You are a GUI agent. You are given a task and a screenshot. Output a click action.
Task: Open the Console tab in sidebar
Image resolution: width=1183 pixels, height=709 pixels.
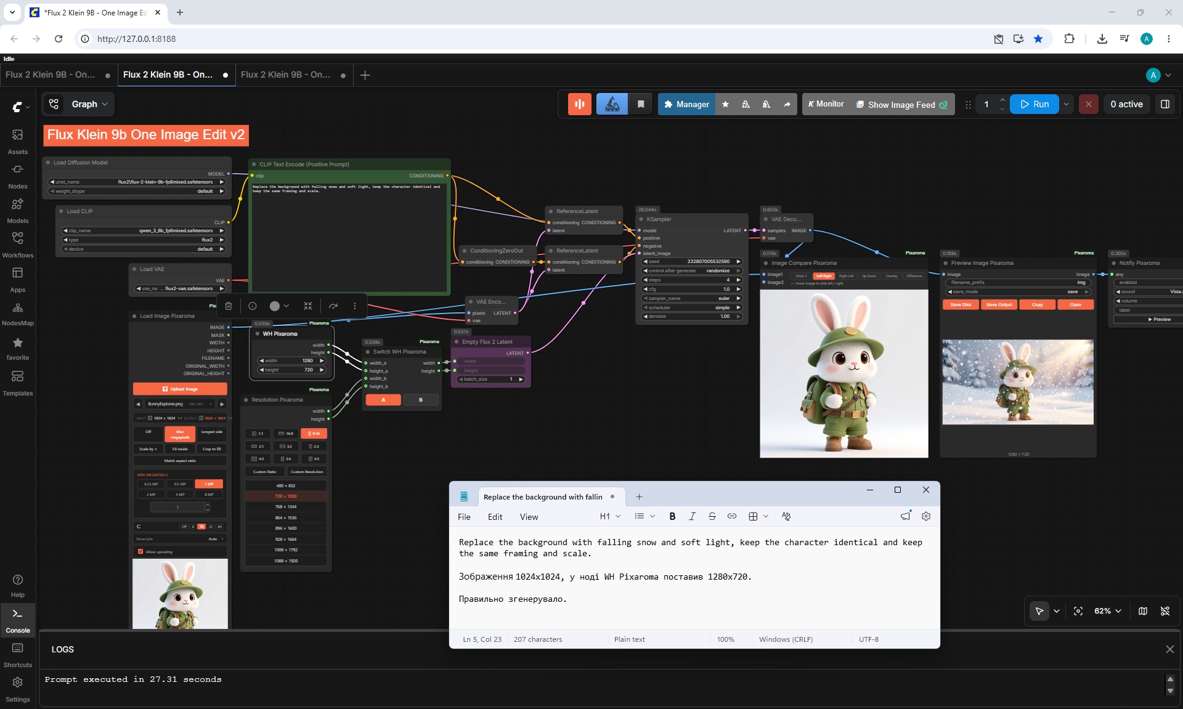point(18,620)
